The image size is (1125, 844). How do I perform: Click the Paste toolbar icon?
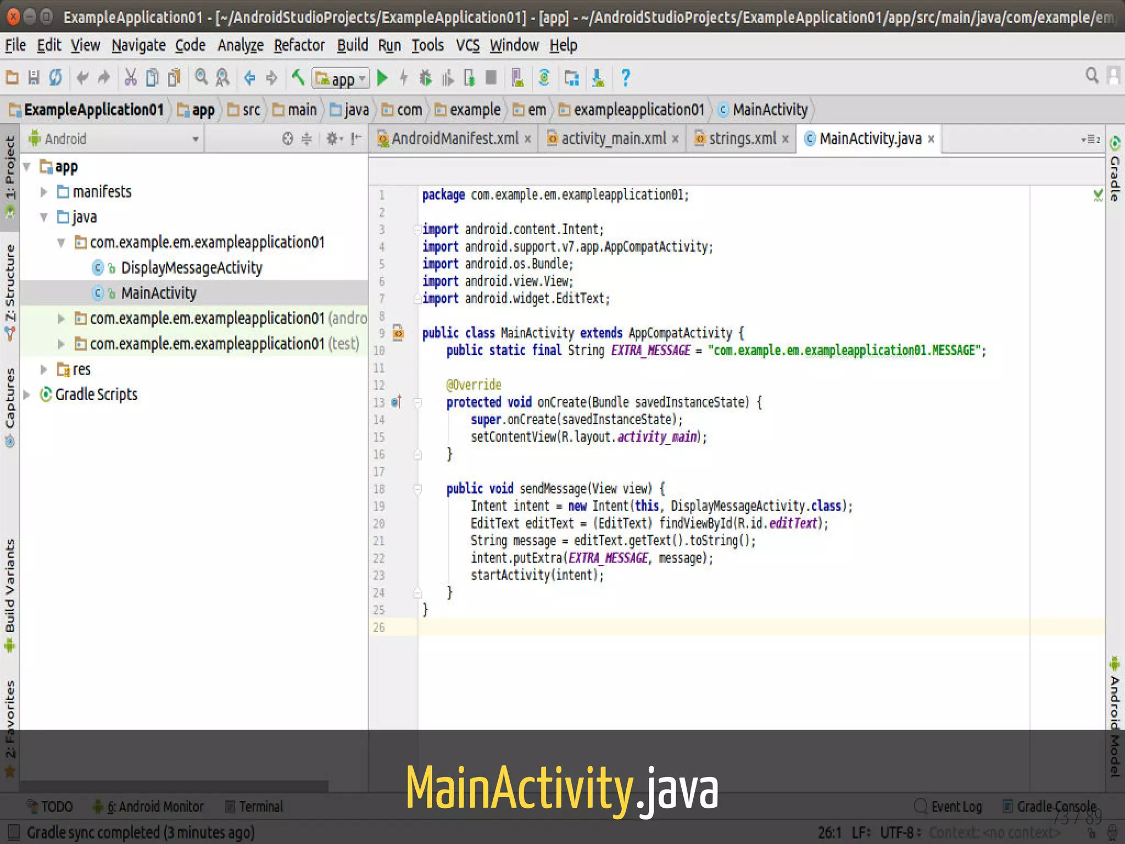tap(174, 77)
